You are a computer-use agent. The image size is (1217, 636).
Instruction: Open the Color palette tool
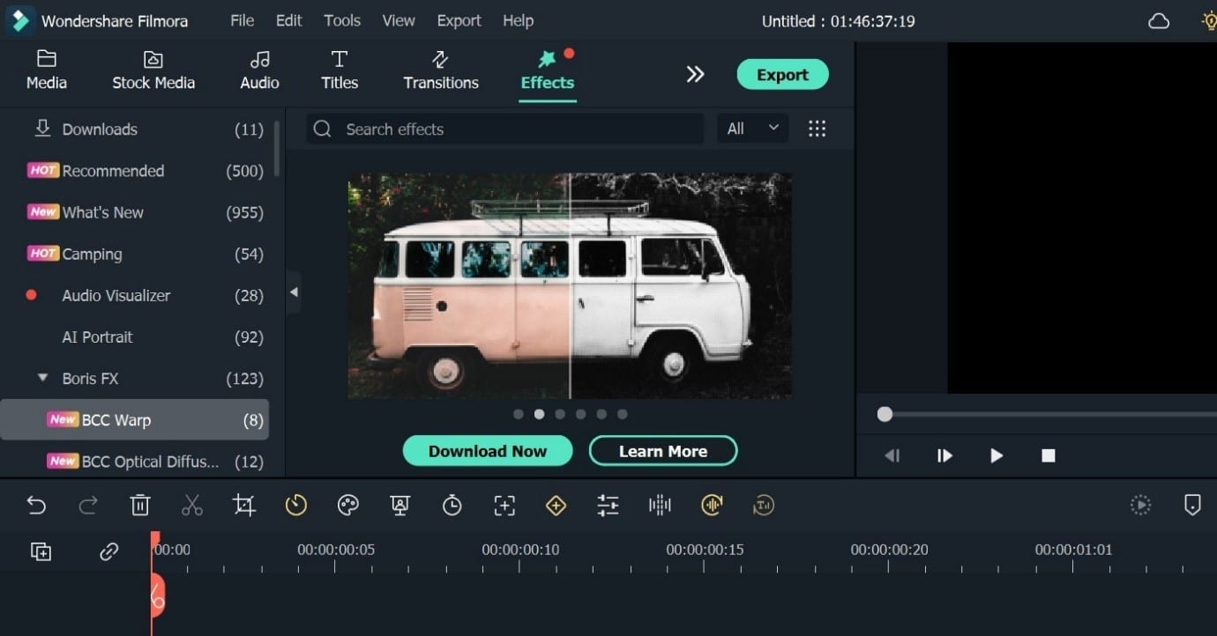tap(348, 505)
